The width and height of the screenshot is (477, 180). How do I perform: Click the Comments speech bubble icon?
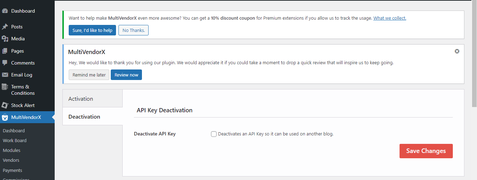coord(5,63)
